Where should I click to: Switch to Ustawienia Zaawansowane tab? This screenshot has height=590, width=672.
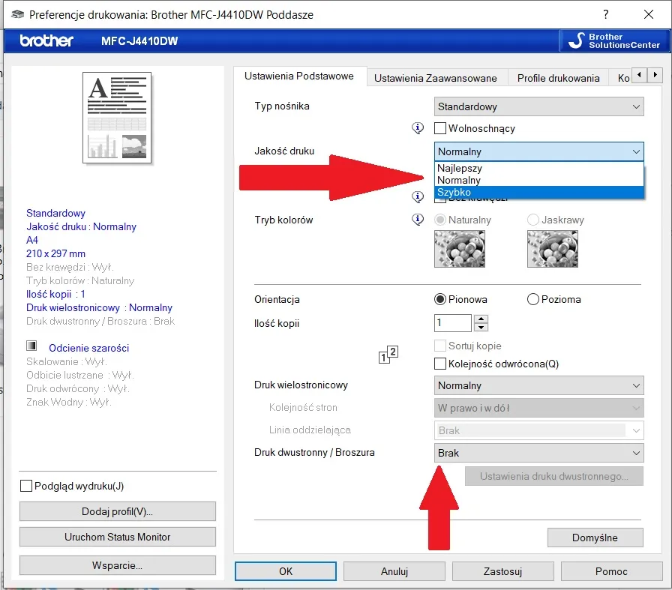[435, 78]
